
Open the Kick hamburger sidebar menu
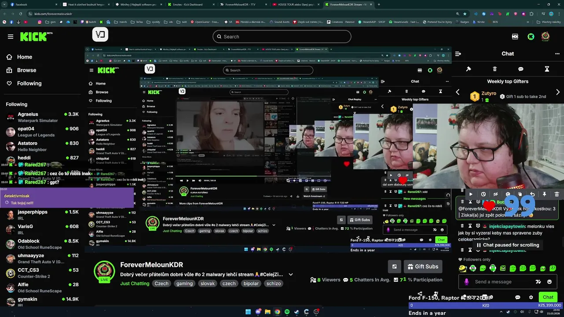(x=11, y=37)
